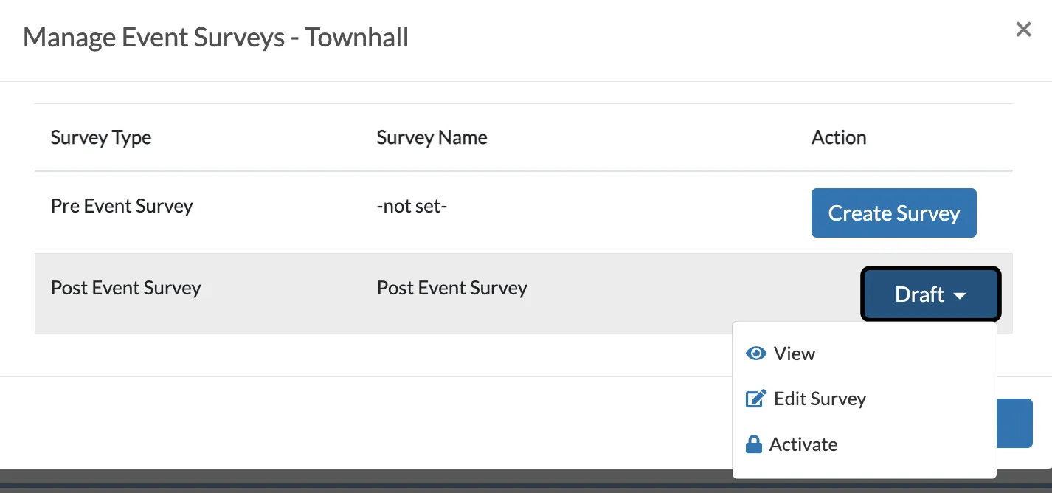Viewport: 1052px width, 493px height.
Task: Click Post Event Survey in Survey Name column
Action: click(452, 288)
